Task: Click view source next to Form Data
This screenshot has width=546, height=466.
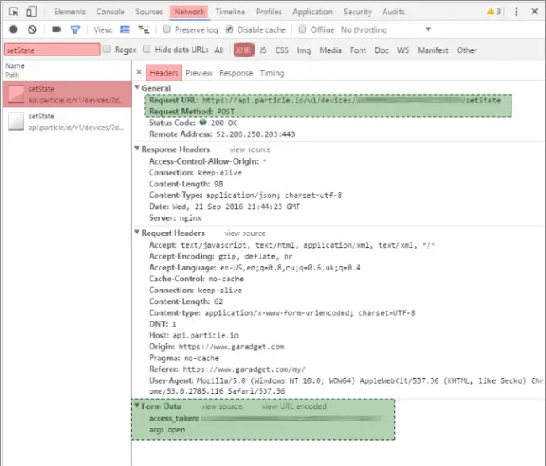Action: click(x=221, y=406)
